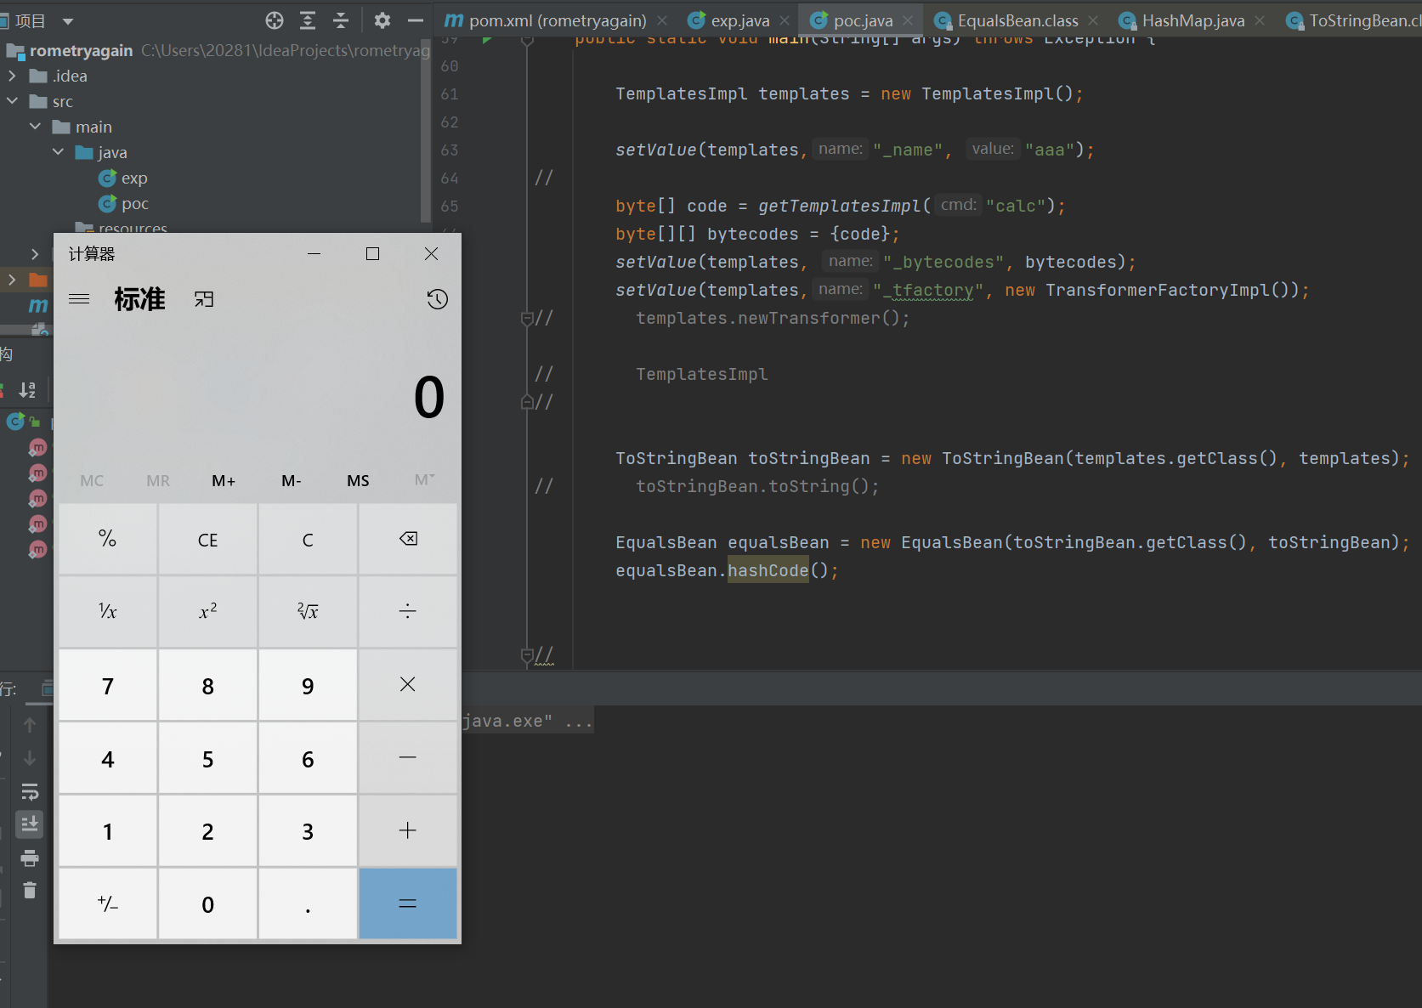The width and height of the screenshot is (1422, 1008).
Task: Open the Calculator navigation hamburger menu
Action: pyautogui.click(x=79, y=299)
